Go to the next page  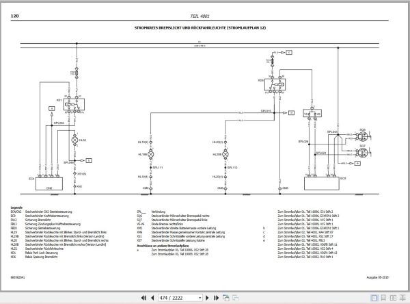tap(207, 298)
